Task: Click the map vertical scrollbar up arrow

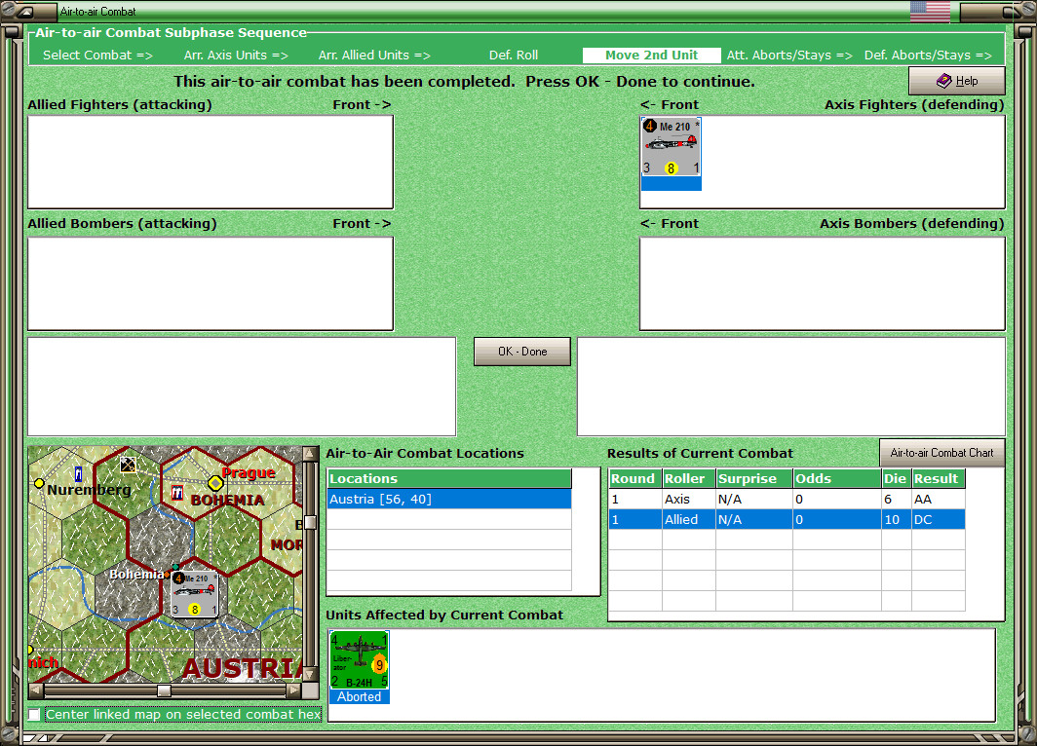Action: click(310, 453)
